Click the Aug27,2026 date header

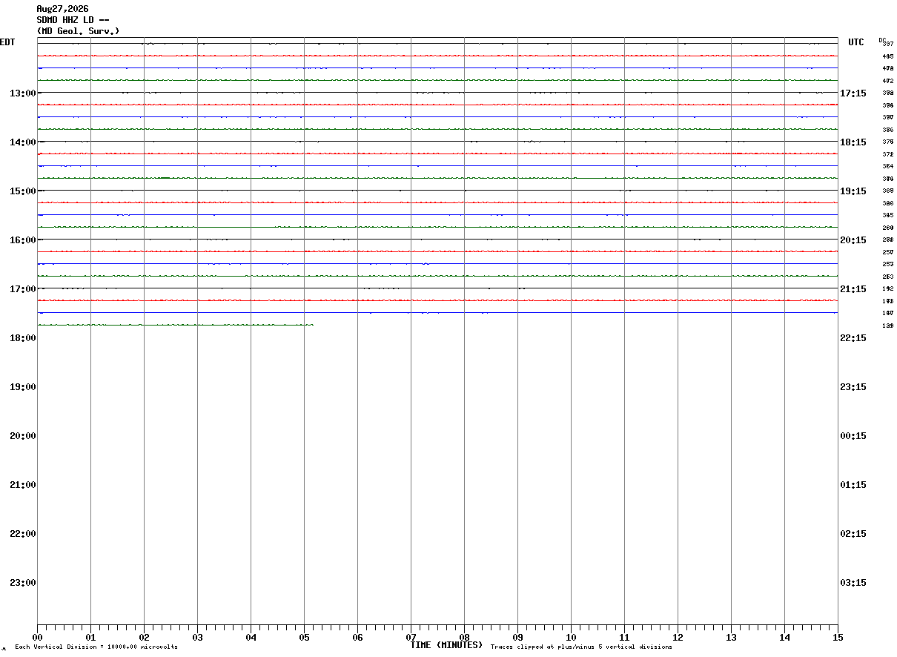point(62,9)
